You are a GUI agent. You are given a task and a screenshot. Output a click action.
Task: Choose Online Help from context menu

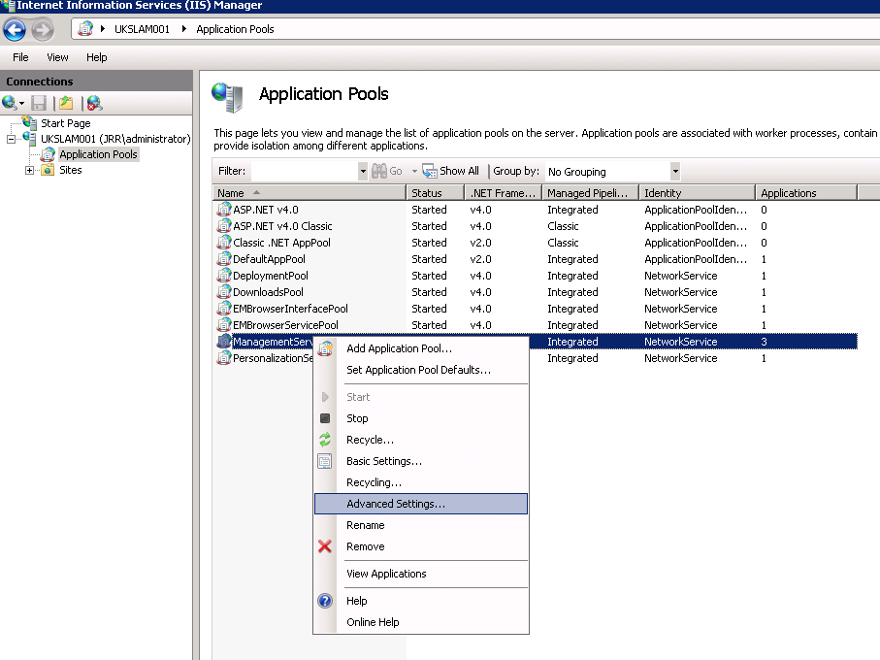point(421,622)
